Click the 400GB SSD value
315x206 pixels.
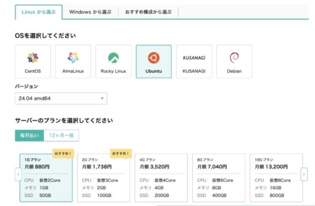pyautogui.click(x=219, y=196)
